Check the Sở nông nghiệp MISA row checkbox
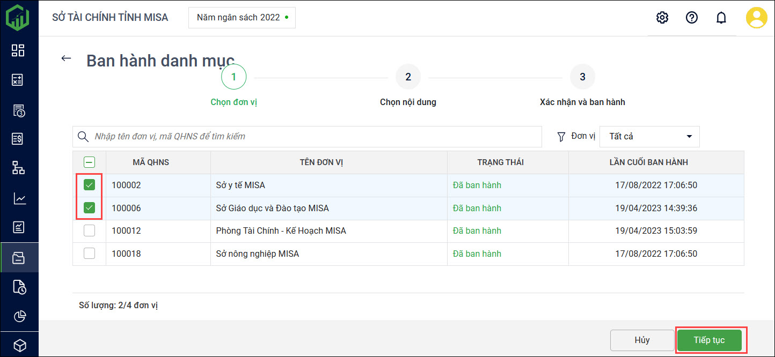 tap(90, 254)
